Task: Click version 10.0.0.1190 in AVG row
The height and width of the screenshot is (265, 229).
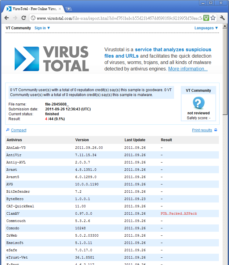Action: tap(87, 184)
